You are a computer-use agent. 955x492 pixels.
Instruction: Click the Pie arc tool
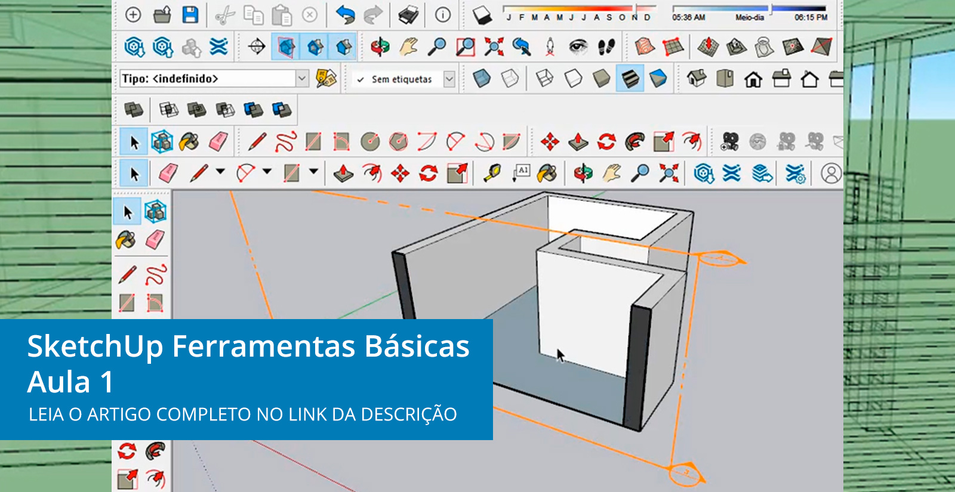tap(512, 142)
